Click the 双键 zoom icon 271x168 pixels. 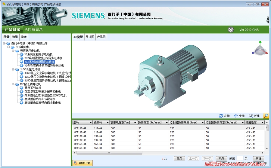251,116
